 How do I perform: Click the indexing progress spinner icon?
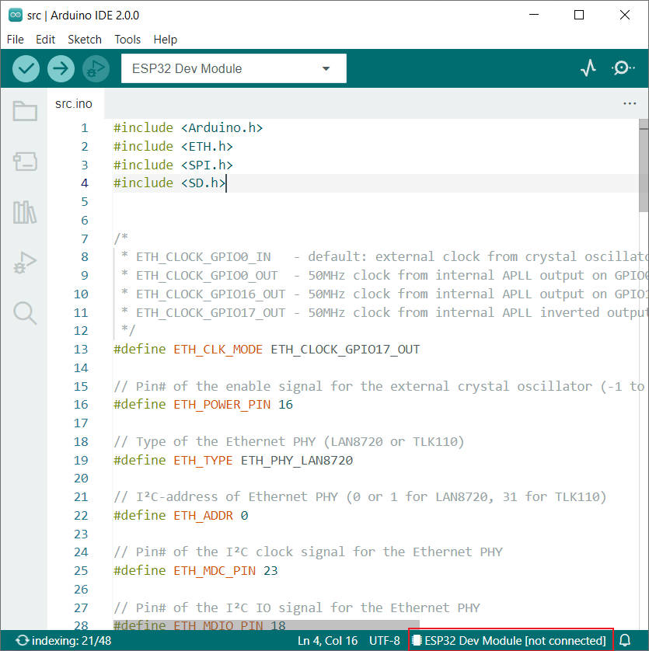click(22, 641)
